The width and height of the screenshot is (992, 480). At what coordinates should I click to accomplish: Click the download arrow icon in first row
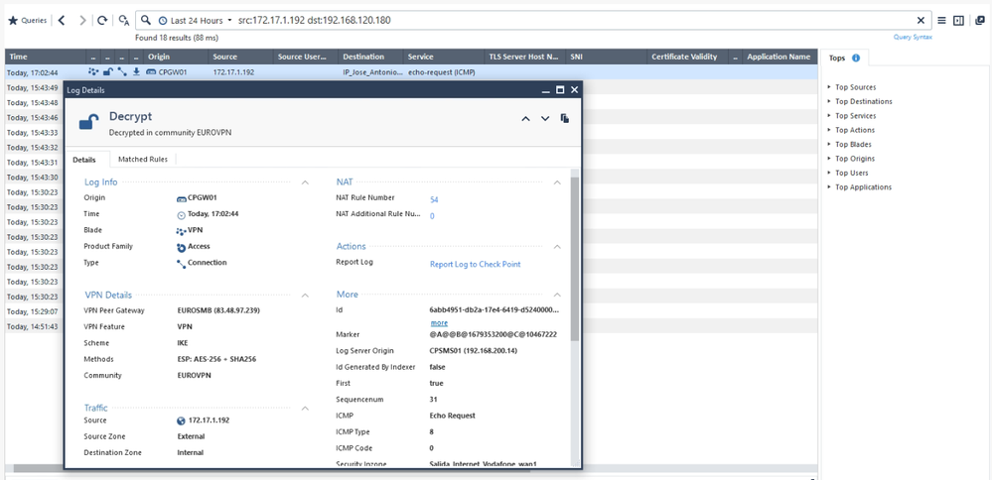coord(136,72)
